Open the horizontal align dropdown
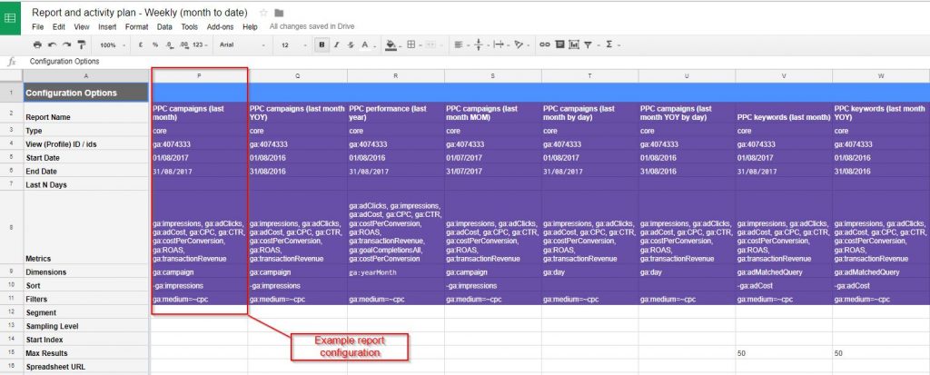 [460, 44]
